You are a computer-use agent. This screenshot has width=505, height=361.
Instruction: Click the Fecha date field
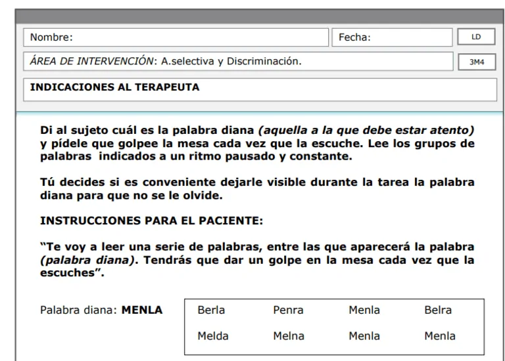pos(391,37)
